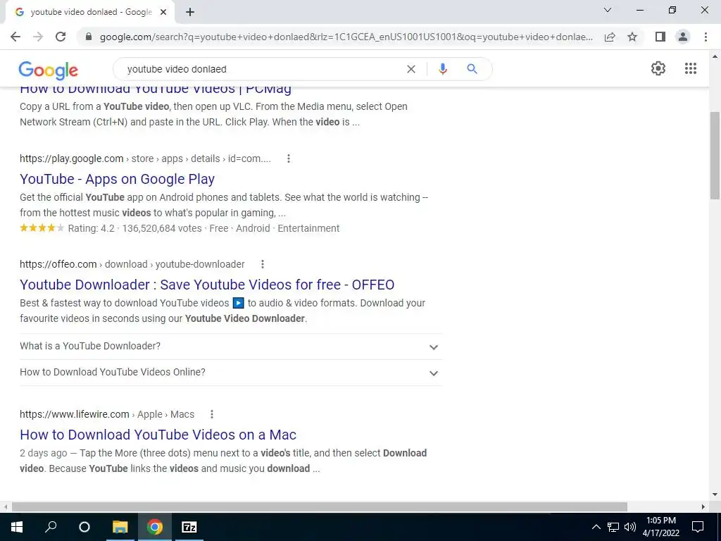Submit search with magnifier icon

(472, 69)
